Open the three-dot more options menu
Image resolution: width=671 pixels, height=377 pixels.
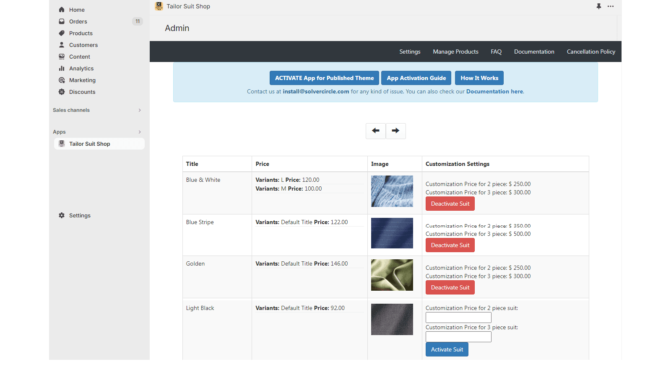coord(611,6)
